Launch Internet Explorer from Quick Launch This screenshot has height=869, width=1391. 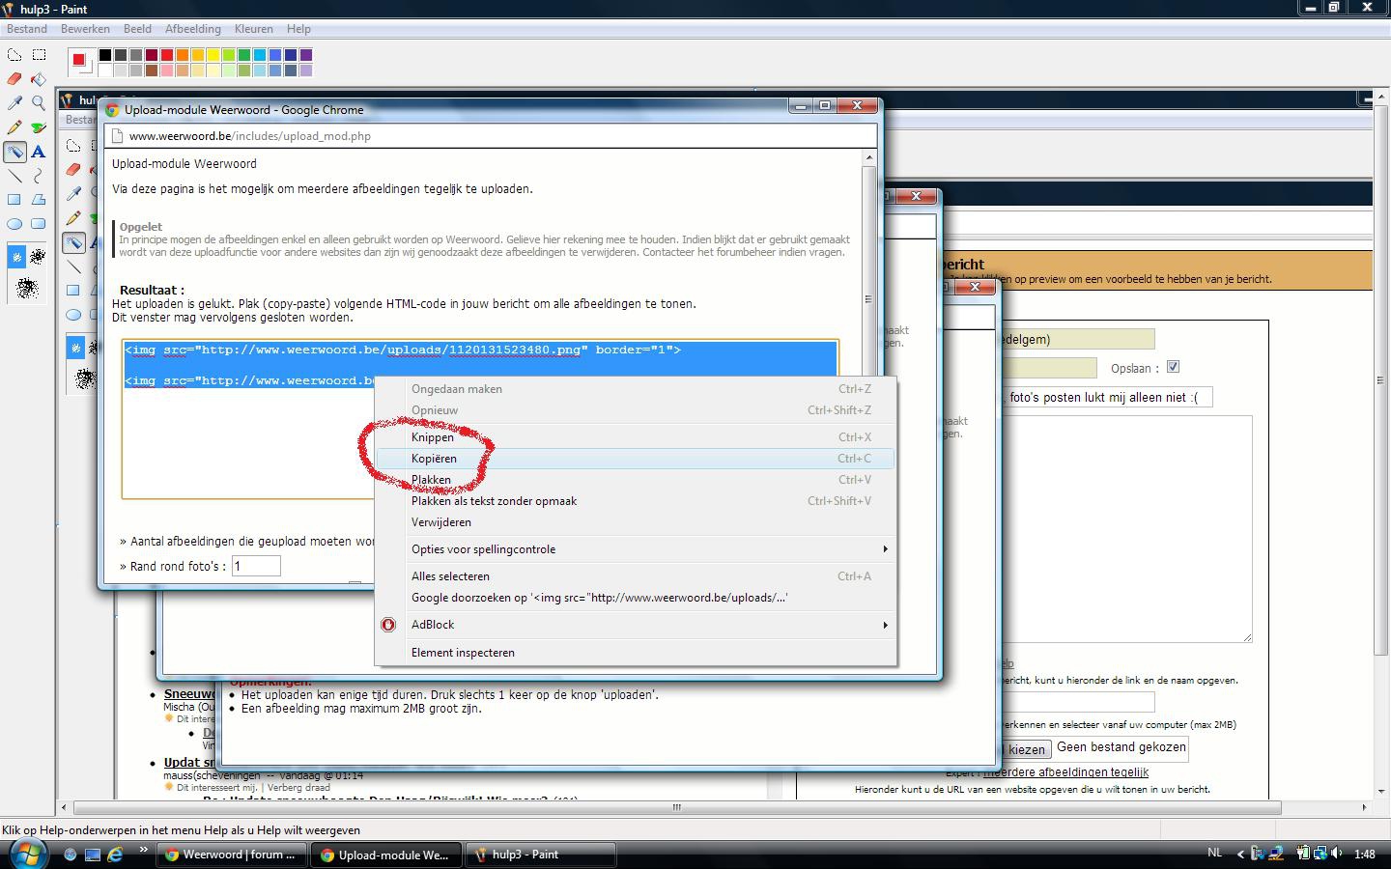(x=115, y=855)
